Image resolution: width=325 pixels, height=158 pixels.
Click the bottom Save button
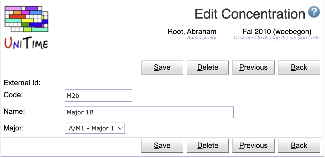[162, 145]
